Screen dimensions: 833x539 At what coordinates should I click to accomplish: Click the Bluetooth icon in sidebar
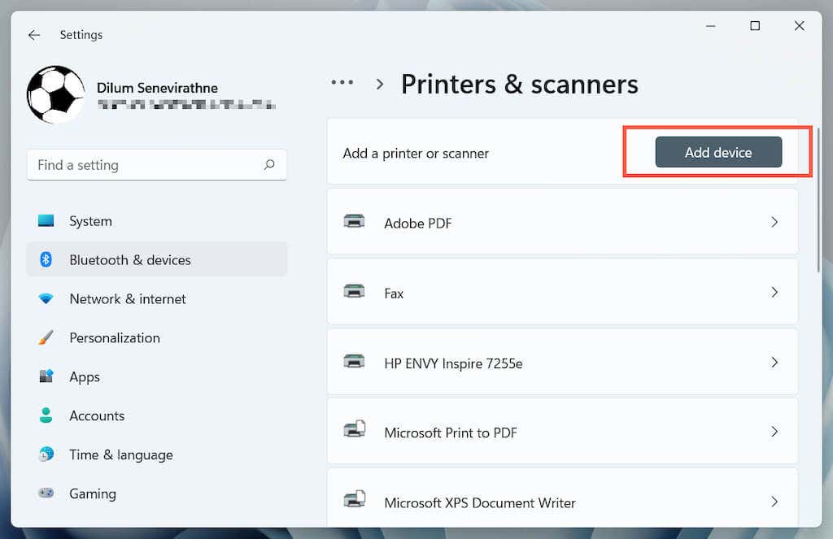46,259
